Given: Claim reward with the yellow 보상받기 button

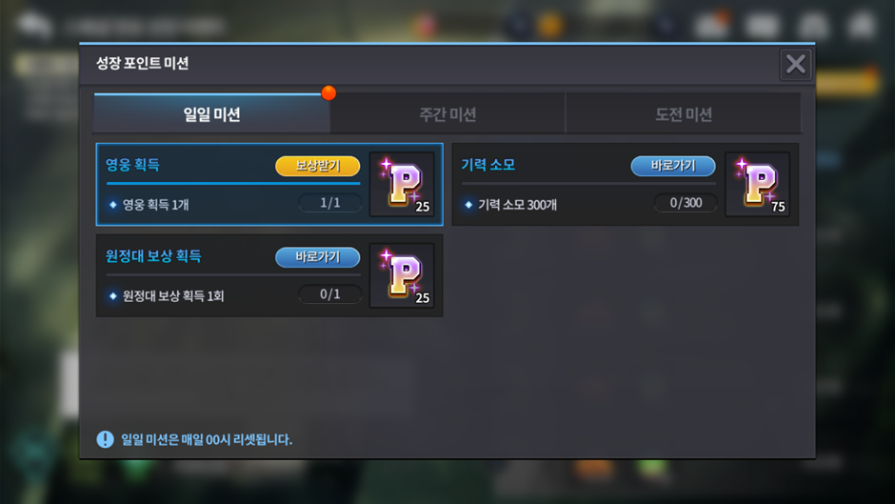Looking at the screenshot, I should 317,166.
